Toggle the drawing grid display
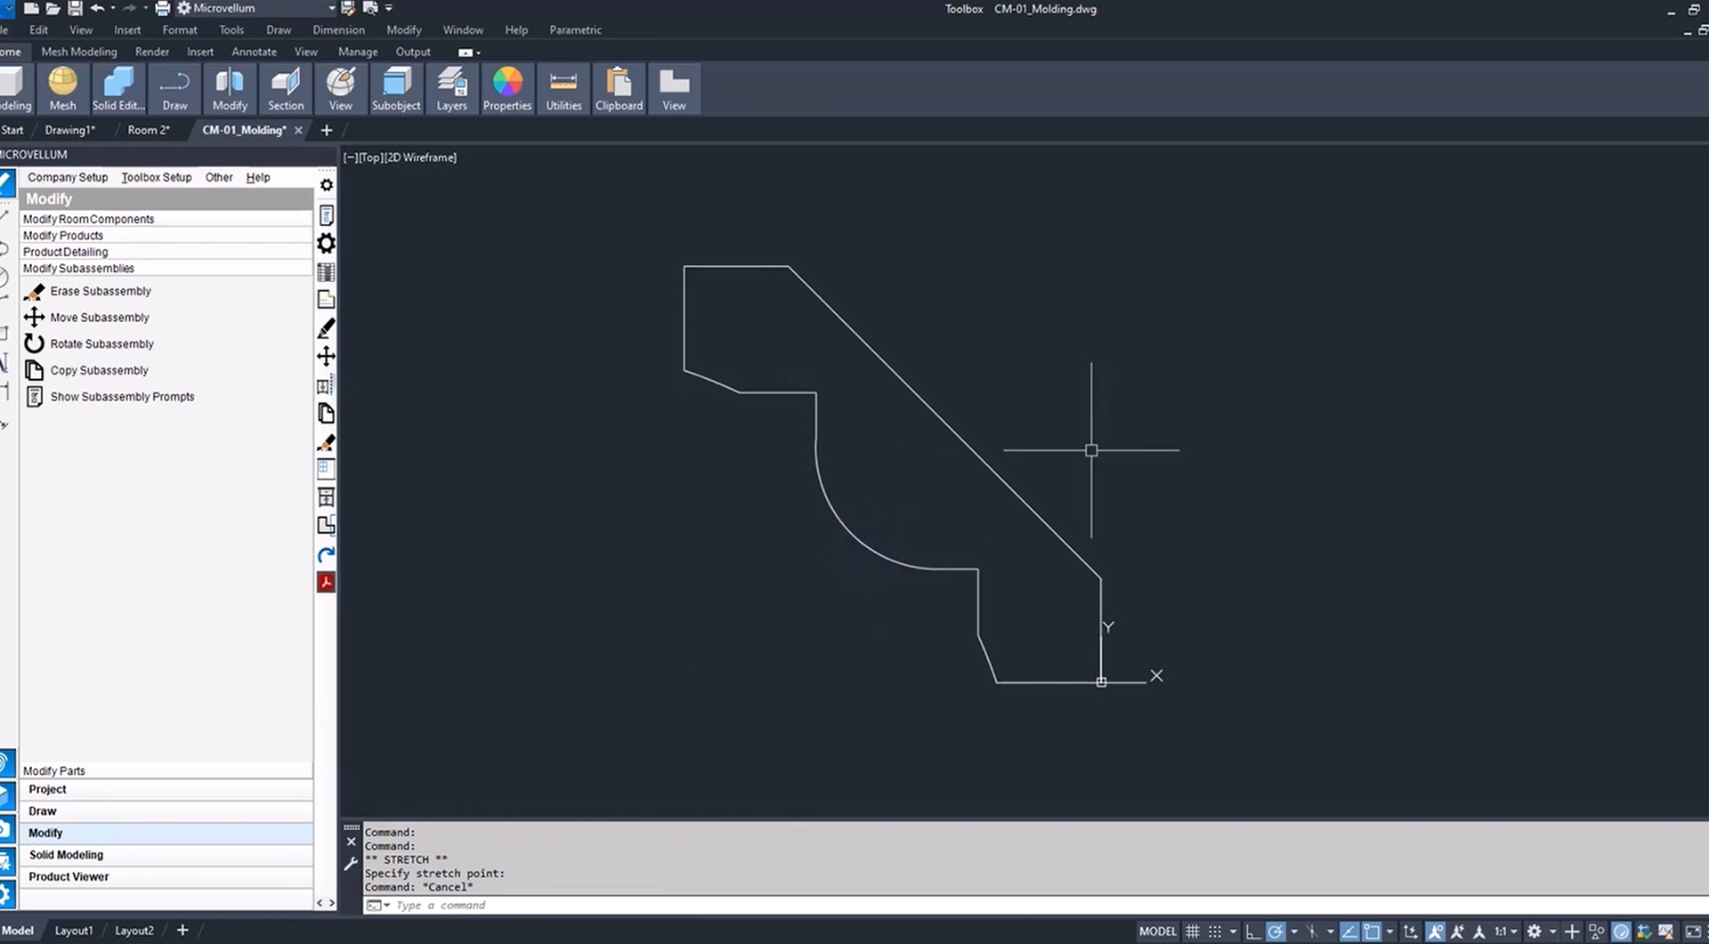The image size is (1709, 944). click(1193, 932)
